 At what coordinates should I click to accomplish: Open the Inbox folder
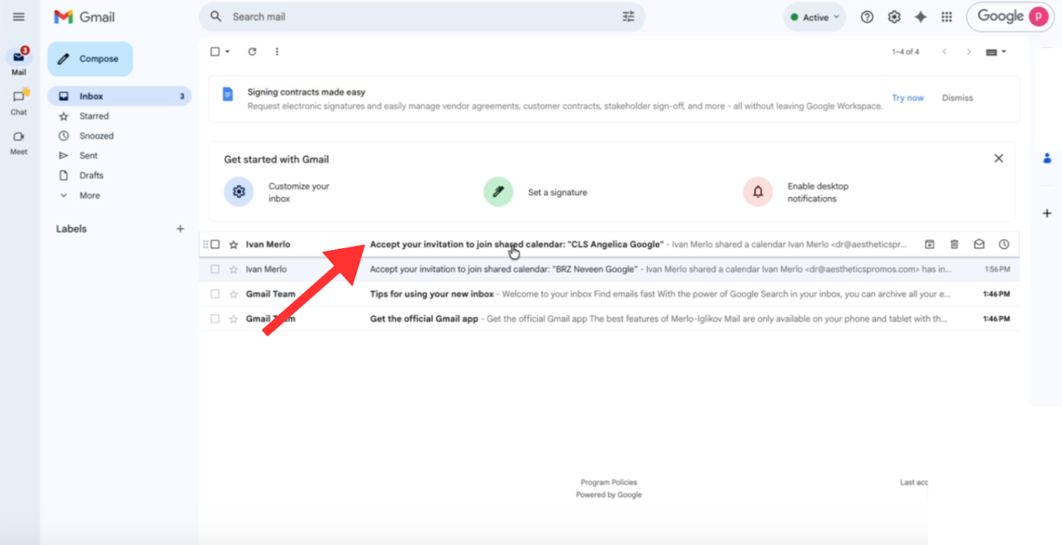pos(119,96)
